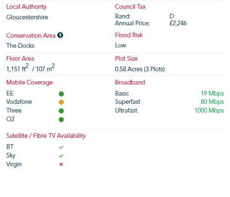Click the Conservation Area help question-mark icon
Viewport: 230px width, 197px height.
(x=60, y=35)
